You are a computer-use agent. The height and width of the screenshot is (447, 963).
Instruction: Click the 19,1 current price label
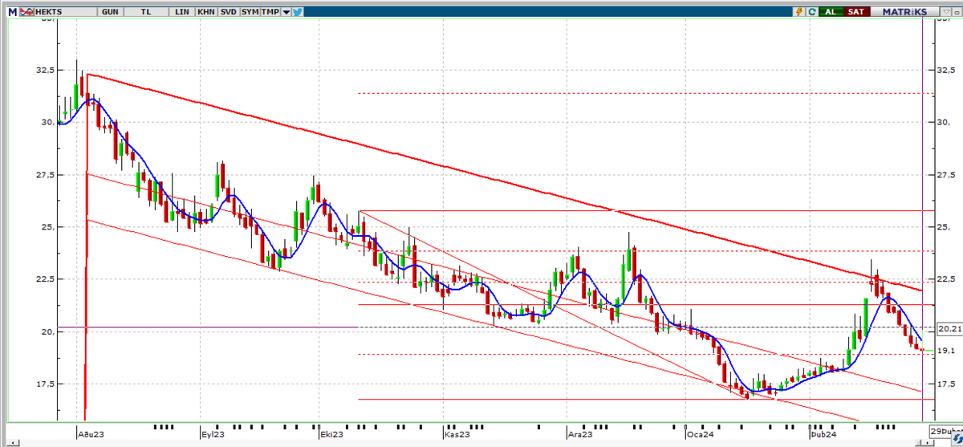click(x=947, y=351)
